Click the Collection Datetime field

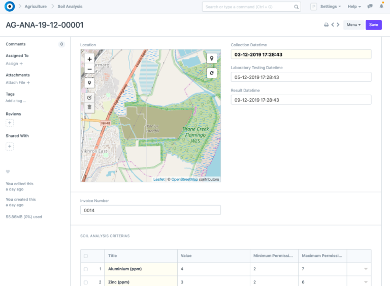[301, 54]
